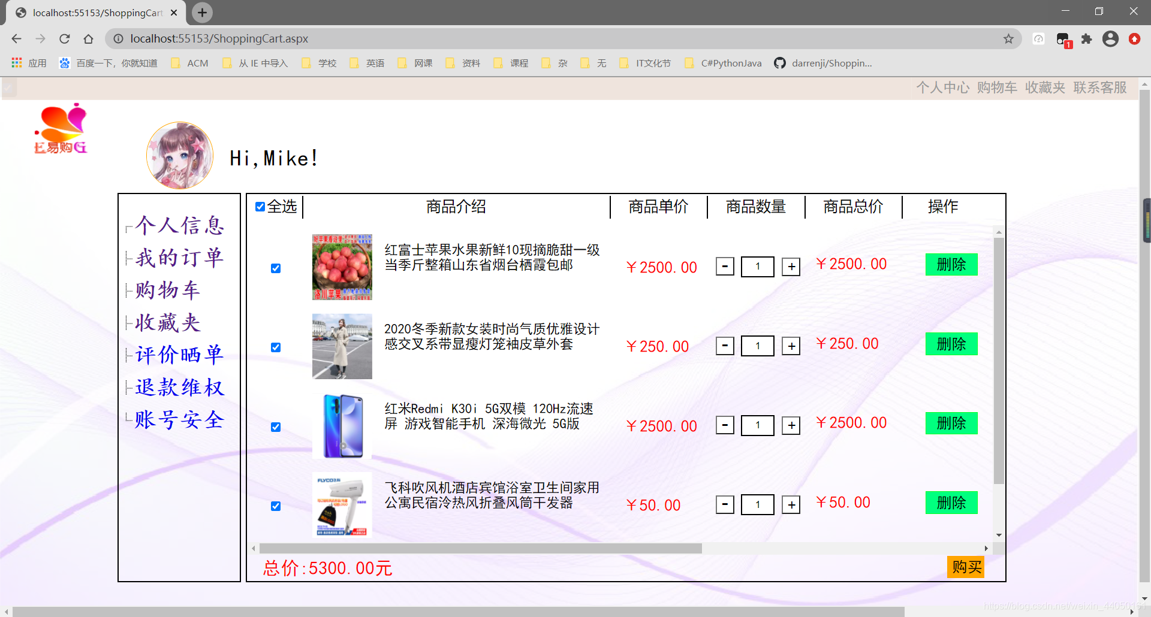Reload the shopping cart page
Screen dimensions: 1151x617
pyautogui.click(x=64, y=39)
